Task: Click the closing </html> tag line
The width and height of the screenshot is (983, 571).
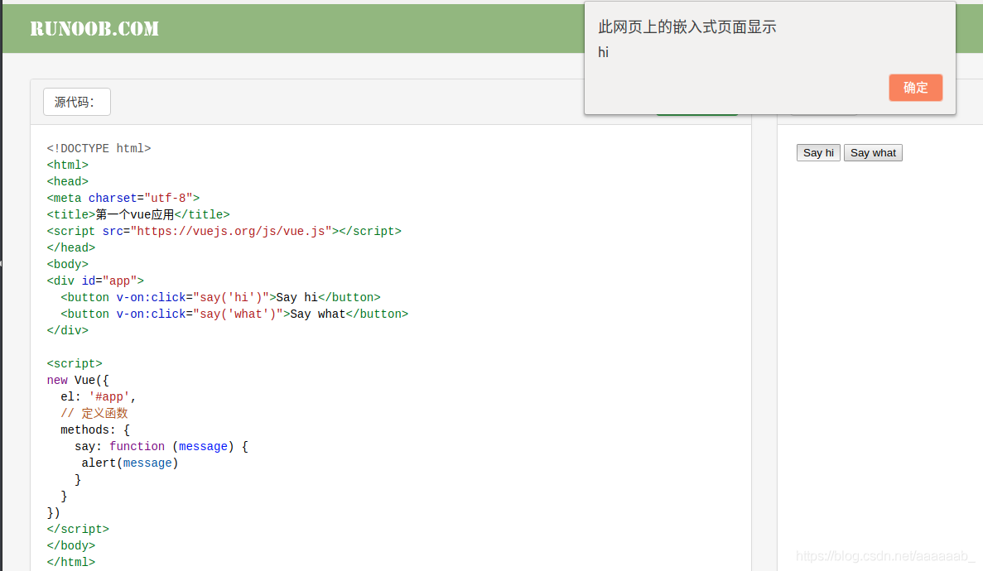Action: tap(71, 563)
